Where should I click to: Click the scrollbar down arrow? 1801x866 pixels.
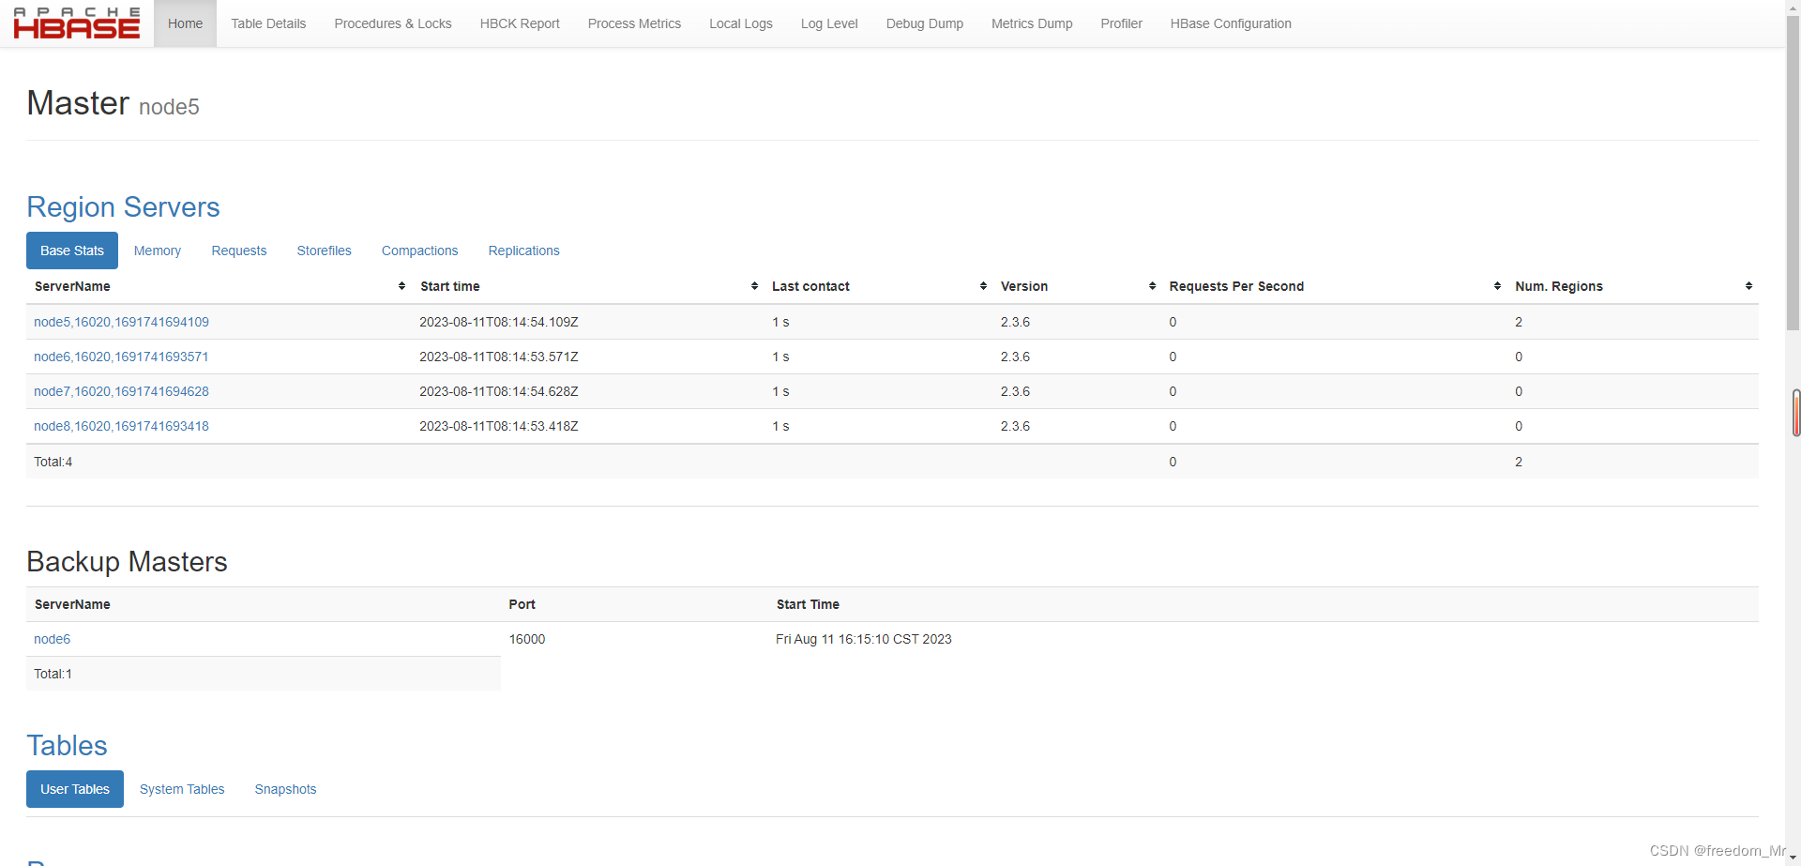[x=1793, y=858]
